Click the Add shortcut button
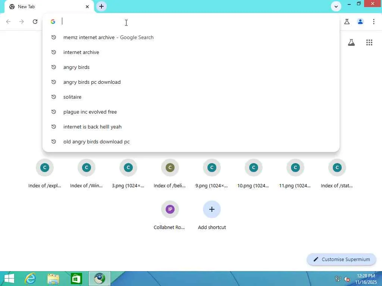 point(212,216)
